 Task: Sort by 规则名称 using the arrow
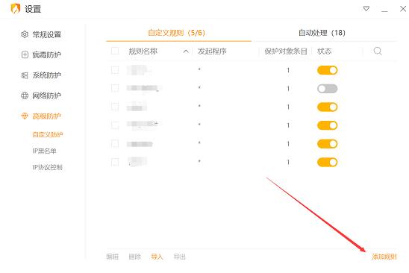pos(186,51)
